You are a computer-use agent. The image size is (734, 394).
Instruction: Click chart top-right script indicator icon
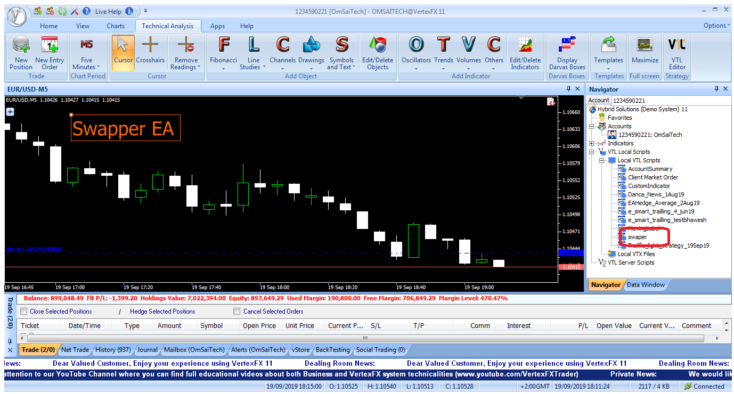coord(551,102)
